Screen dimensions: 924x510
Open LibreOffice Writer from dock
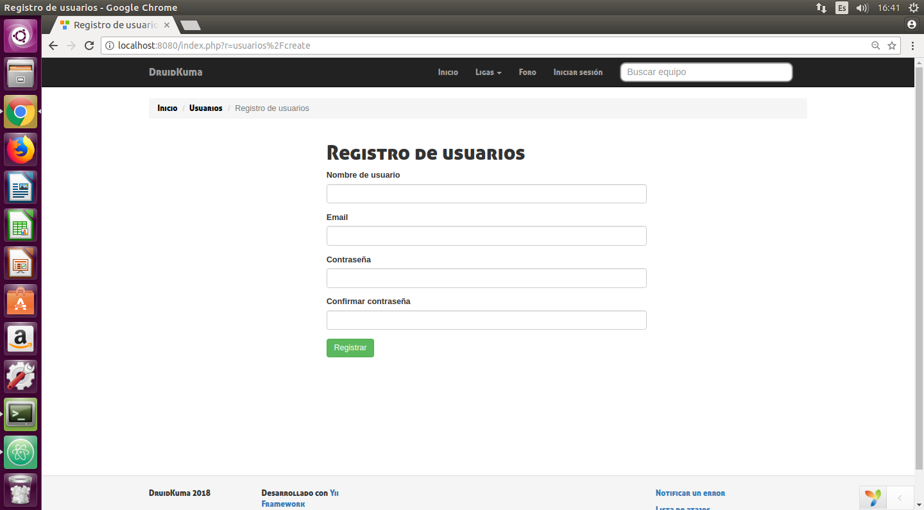(21, 187)
